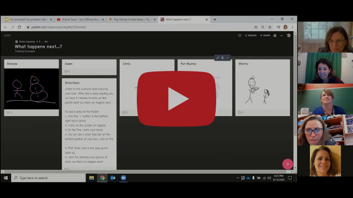Open the taskbar clock and date
The image size is (353, 198).
279,178
